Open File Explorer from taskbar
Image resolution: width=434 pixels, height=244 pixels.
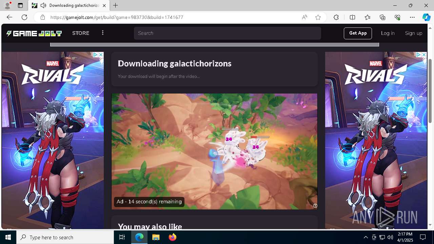[x=156, y=237]
